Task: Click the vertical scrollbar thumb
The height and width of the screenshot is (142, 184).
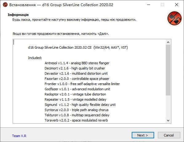Action: click(168, 70)
